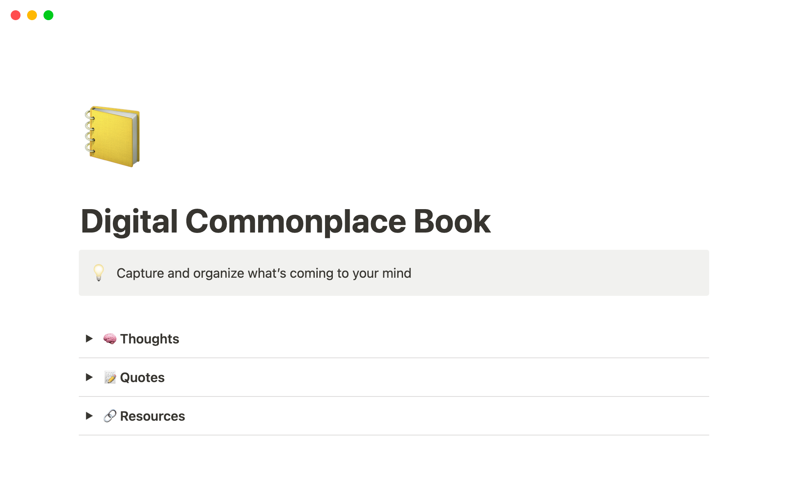Maximize the window with the green button
The height and width of the screenshot is (493, 788).
tap(48, 15)
